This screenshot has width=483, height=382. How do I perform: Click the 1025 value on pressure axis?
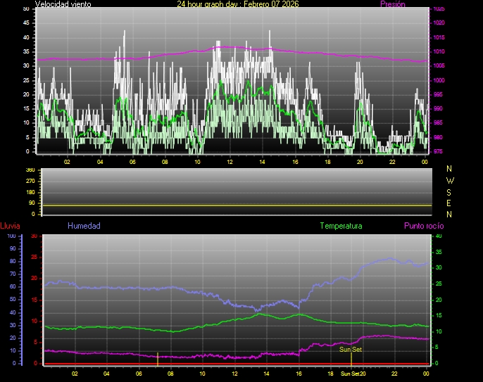pyautogui.click(x=438, y=9)
